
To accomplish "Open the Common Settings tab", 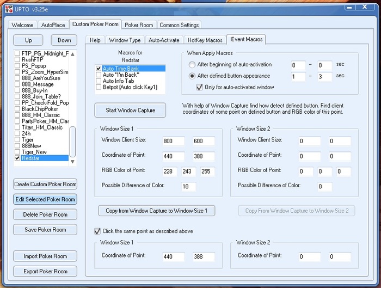I will click(179, 25).
